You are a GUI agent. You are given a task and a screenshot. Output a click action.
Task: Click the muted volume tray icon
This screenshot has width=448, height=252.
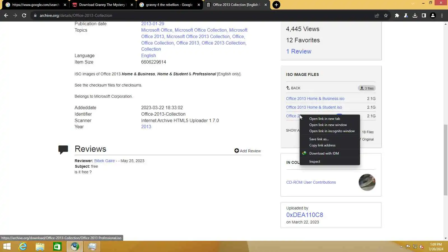coord(422,247)
